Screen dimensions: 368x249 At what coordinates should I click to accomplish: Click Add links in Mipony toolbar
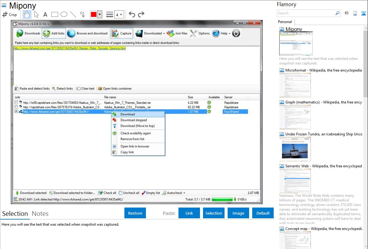(54, 33)
